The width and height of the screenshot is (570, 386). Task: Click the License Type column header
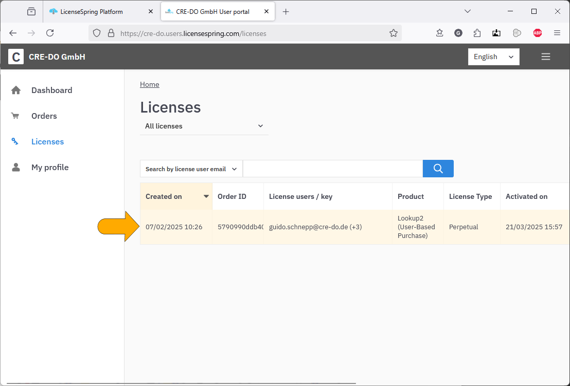click(x=472, y=196)
